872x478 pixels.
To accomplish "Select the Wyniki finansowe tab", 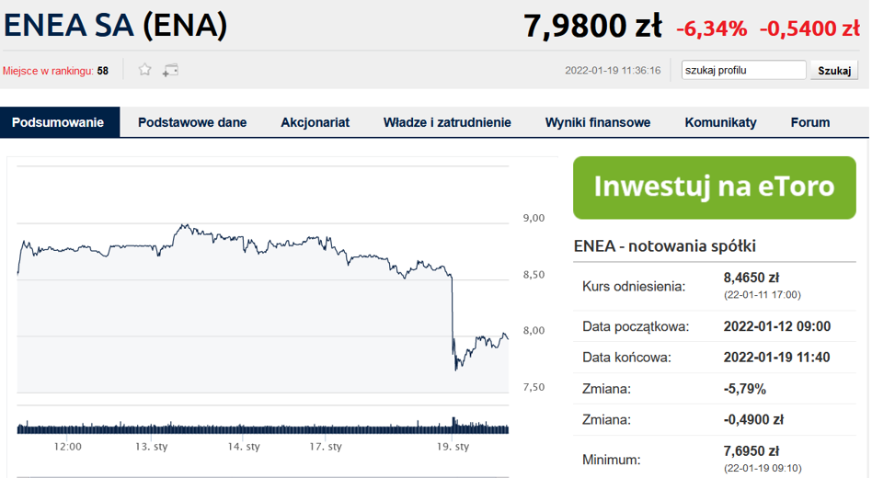I will pyautogui.click(x=598, y=122).
